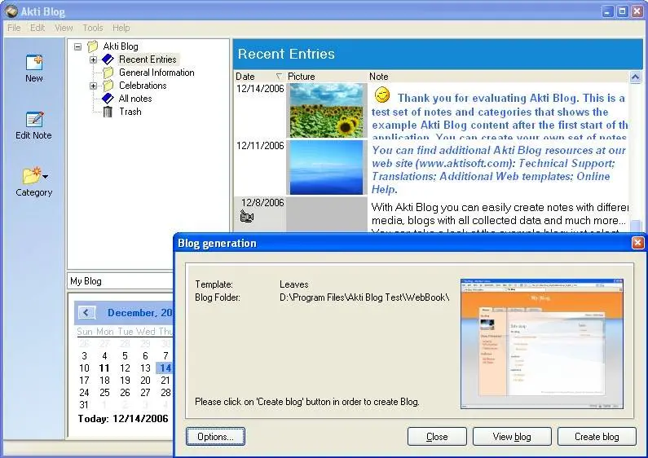Click the Create blog button

coord(597,437)
